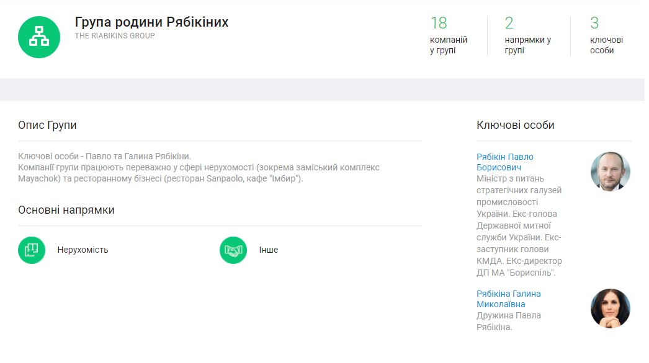Image resolution: width=649 pixels, height=363 pixels.
Task: Click the Нерухомість real estate icon
Action: point(32,250)
